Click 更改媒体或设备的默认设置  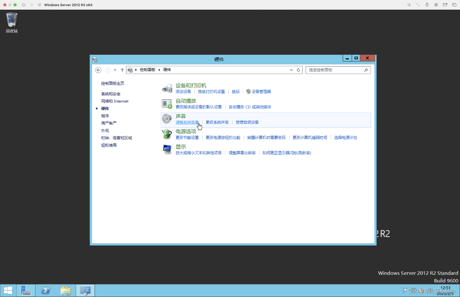(x=199, y=107)
